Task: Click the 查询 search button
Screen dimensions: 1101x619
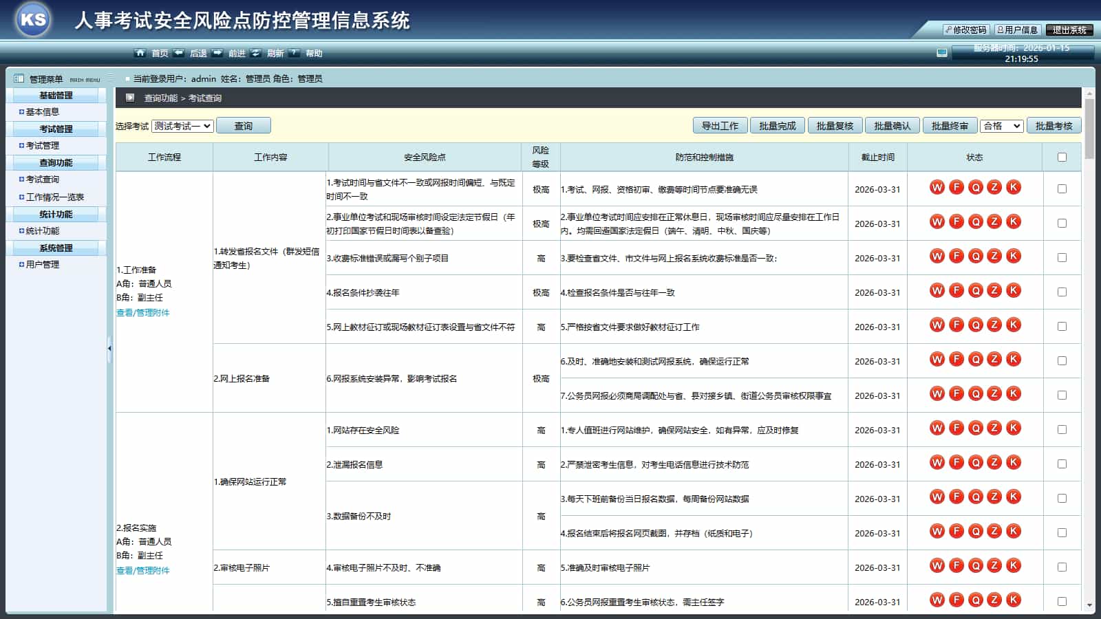Action: [244, 125]
